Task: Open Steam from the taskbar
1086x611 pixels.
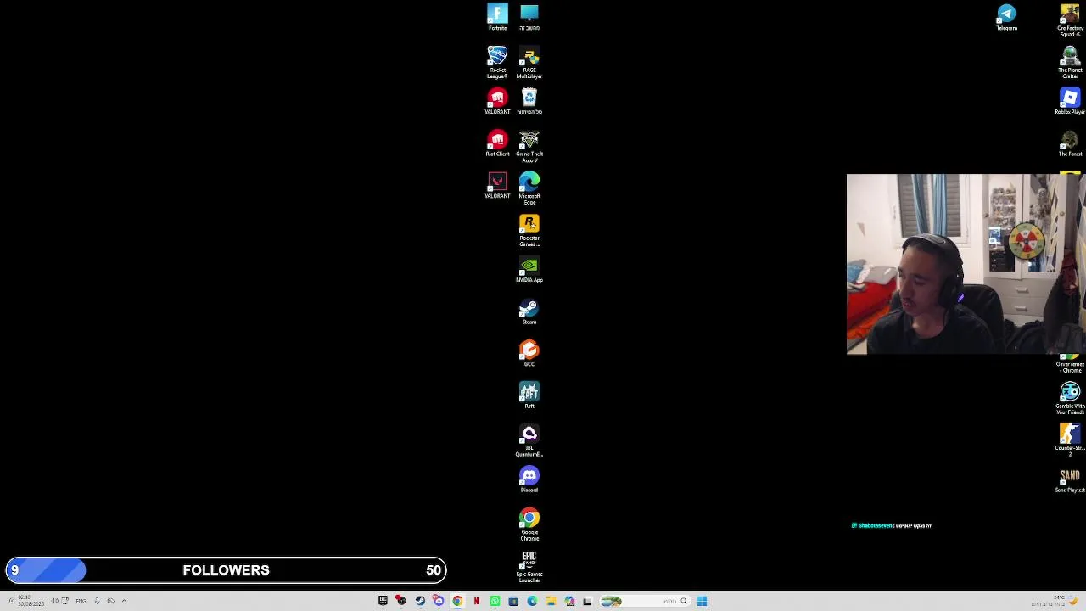Action: [x=420, y=601]
